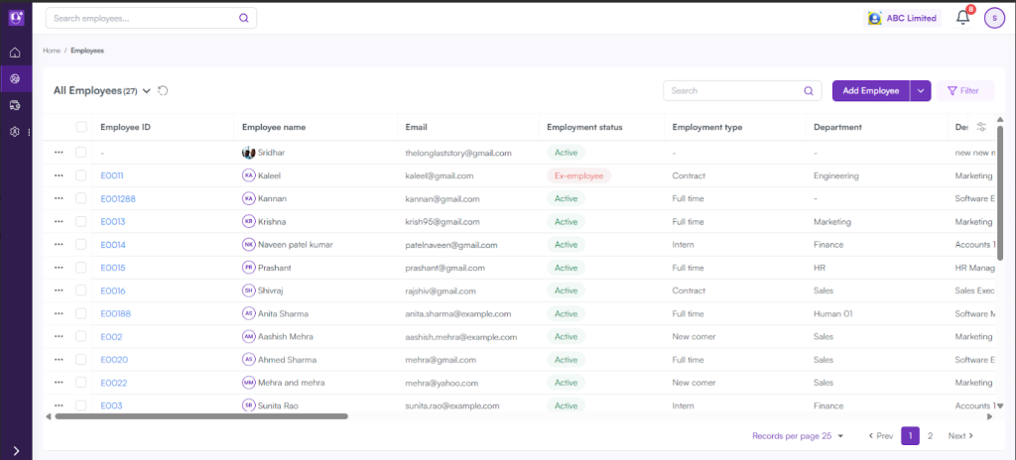The height and width of the screenshot is (460, 1016).
Task: Open employee ID link E00188
Action: [x=116, y=313]
